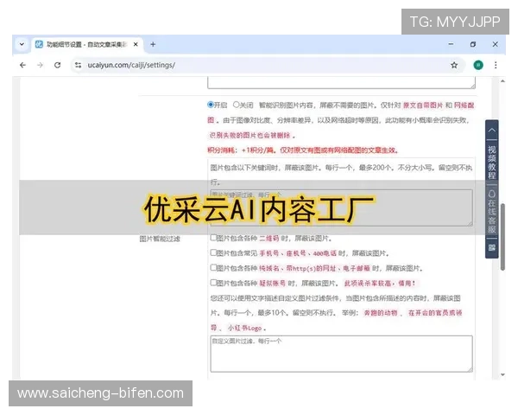
Task: Click the 原文自带图片 highlighted text
Action: [423, 105]
